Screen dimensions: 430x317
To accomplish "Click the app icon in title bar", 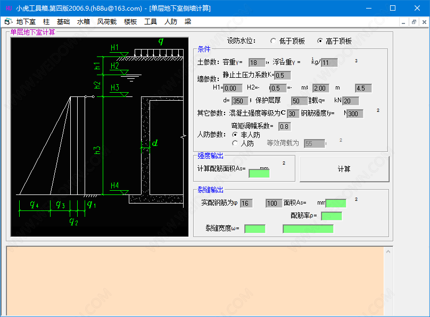I will (9, 8).
